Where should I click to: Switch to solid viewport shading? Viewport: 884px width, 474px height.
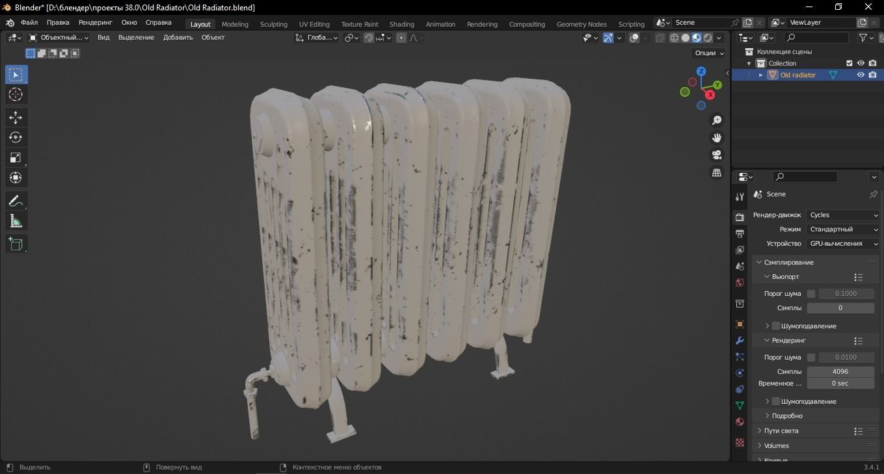pyautogui.click(x=685, y=38)
